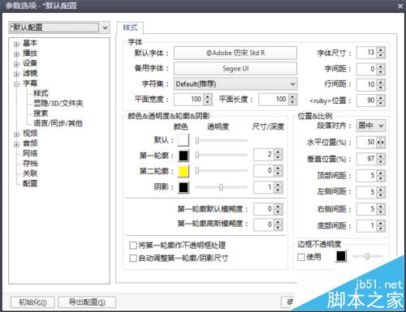The width and height of the screenshot is (406, 312).
Task: Click the 第一轮廓 size spinner arrows
Action: [278, 155]
